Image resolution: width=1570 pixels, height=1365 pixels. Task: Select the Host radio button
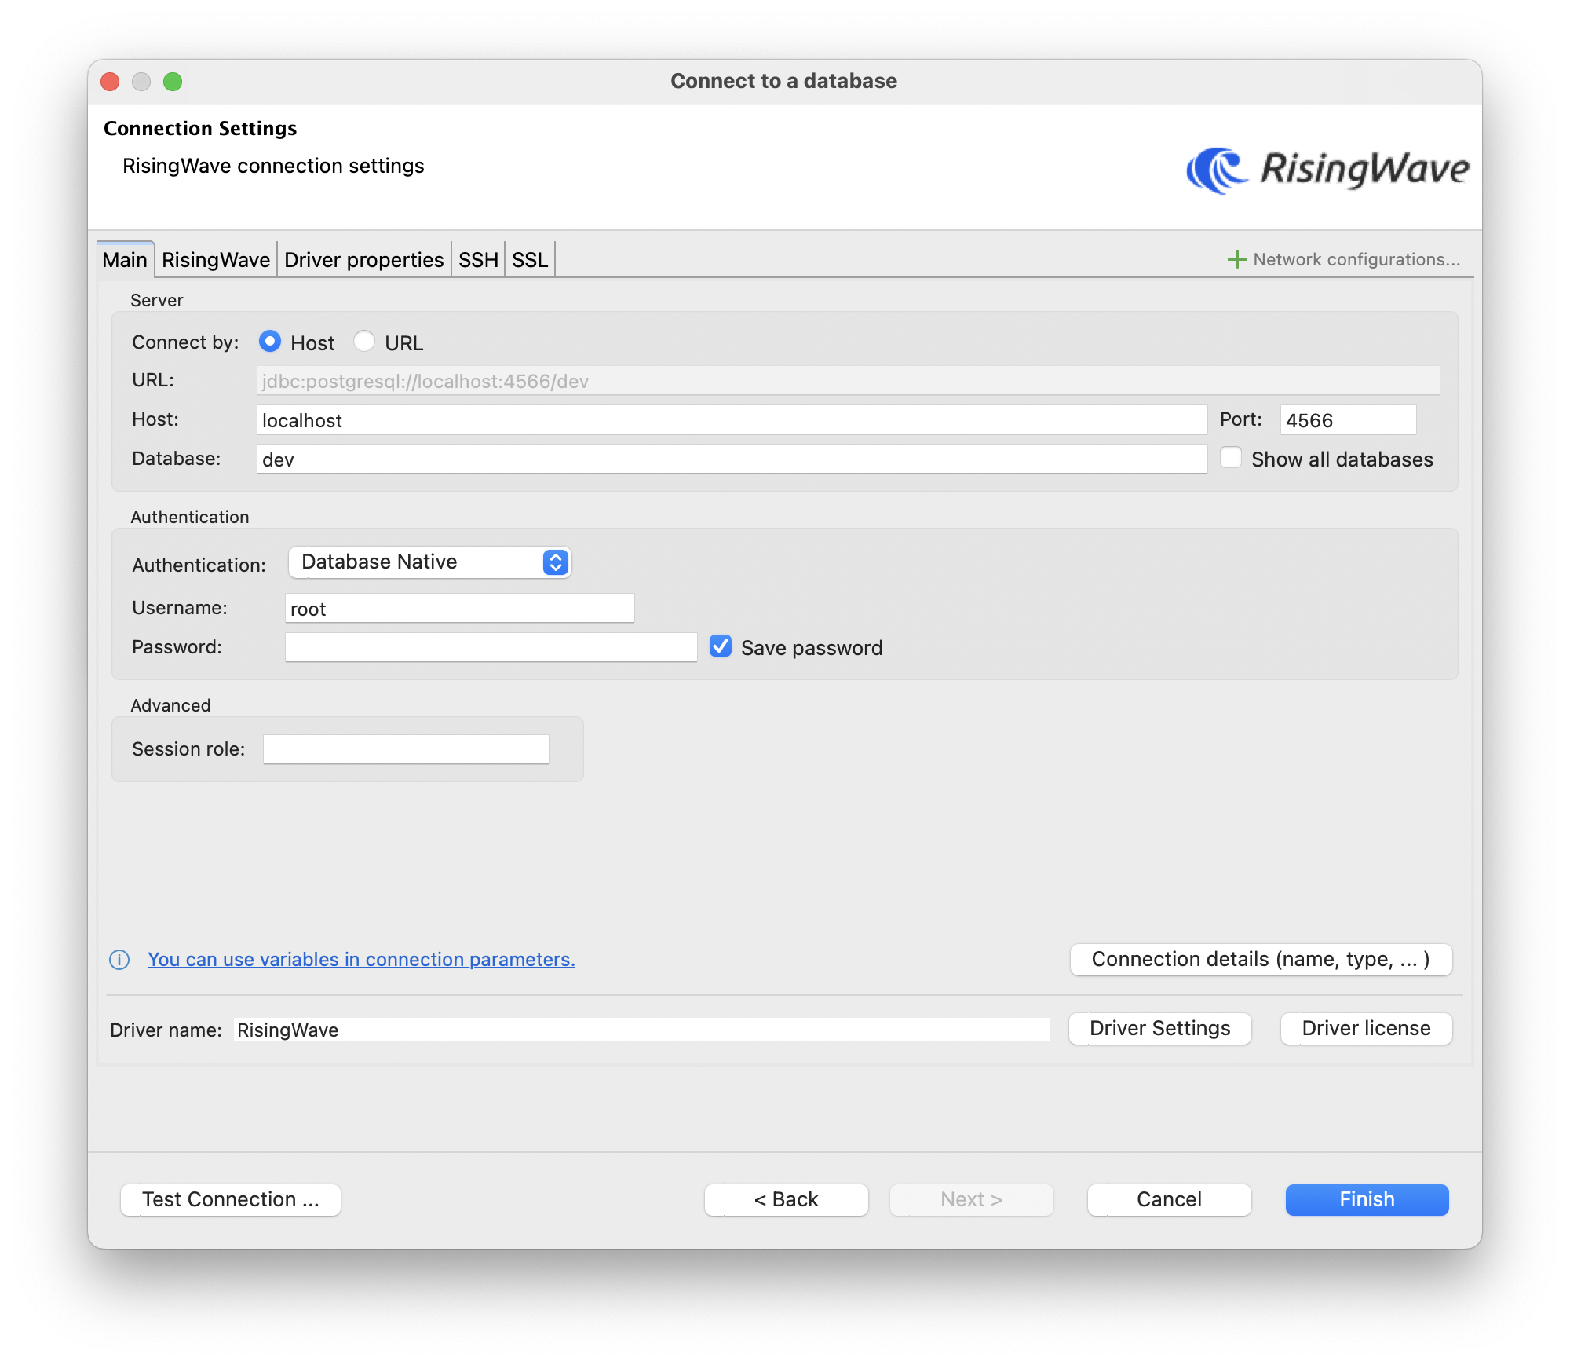click(x=270, y=342)
